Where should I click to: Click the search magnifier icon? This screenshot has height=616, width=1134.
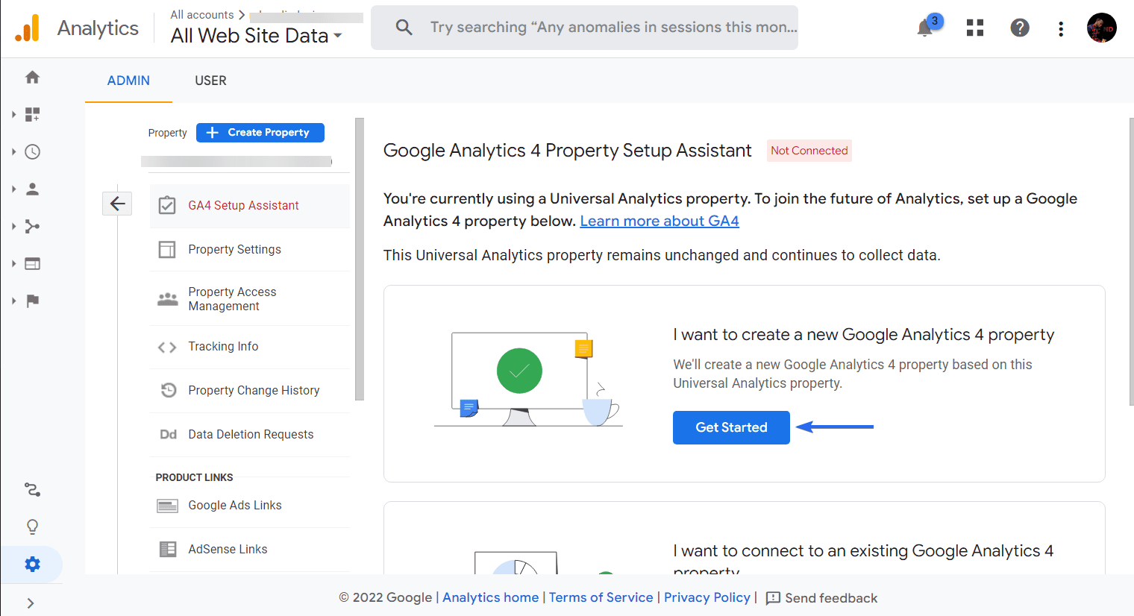404,28
